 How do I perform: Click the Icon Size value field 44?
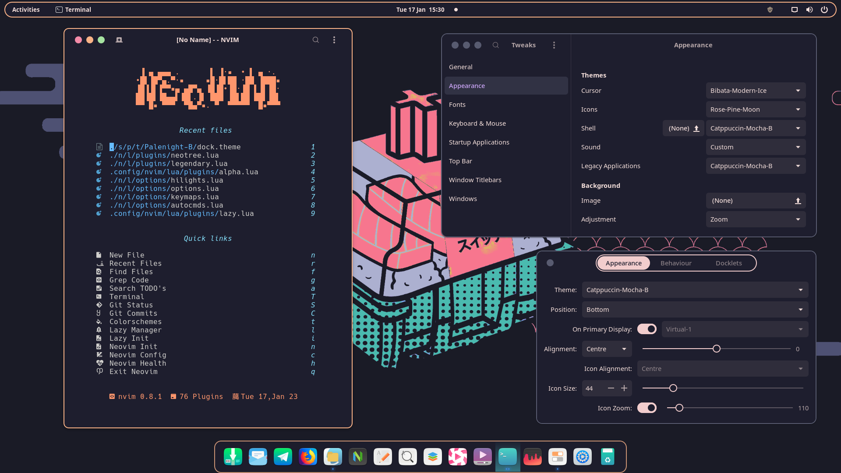(x=594, y=388)
